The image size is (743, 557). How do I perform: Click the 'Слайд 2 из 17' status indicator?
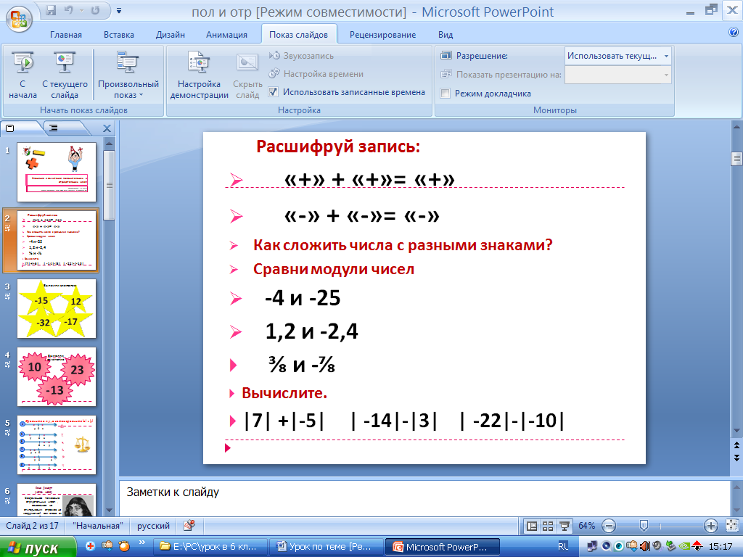pyautogui.click(x=32, y=526)
